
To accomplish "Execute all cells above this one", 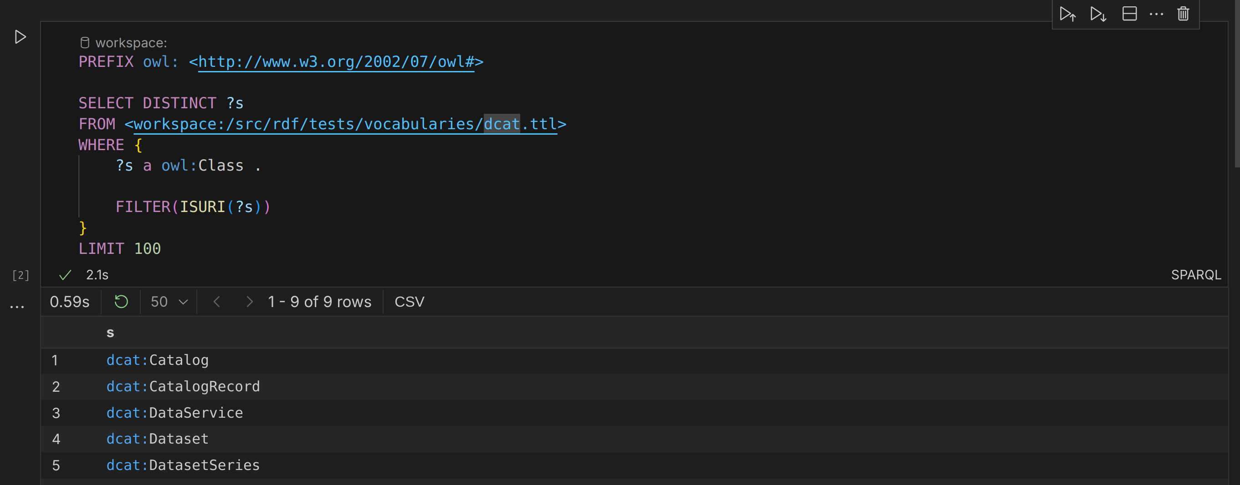I will click(1068, 14).
